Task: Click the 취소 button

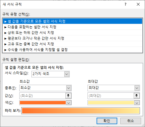Action: click(x=131, y=121)
